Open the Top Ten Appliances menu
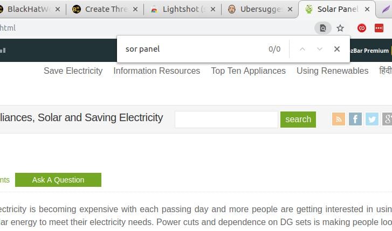Image resolution: width=392 pixels, height=231 pixels. (x=248, y=71)
